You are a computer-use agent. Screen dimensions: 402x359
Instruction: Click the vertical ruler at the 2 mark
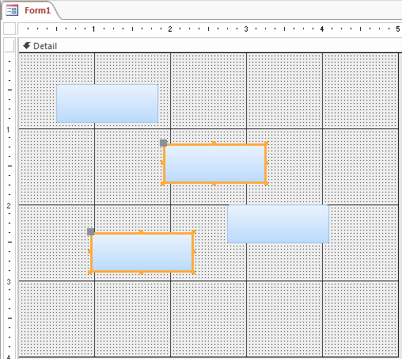coord(9,205)
